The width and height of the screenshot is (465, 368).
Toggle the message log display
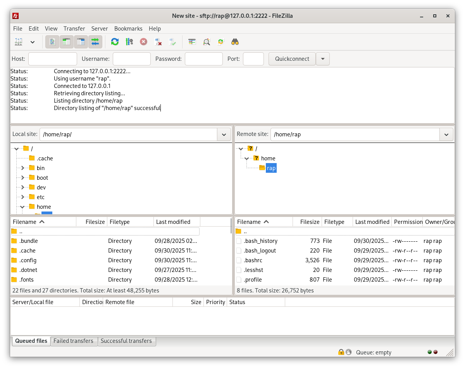tap(52, 42)
